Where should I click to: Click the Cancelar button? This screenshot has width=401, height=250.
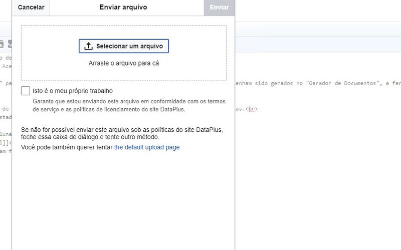click(x=31, y=8)
